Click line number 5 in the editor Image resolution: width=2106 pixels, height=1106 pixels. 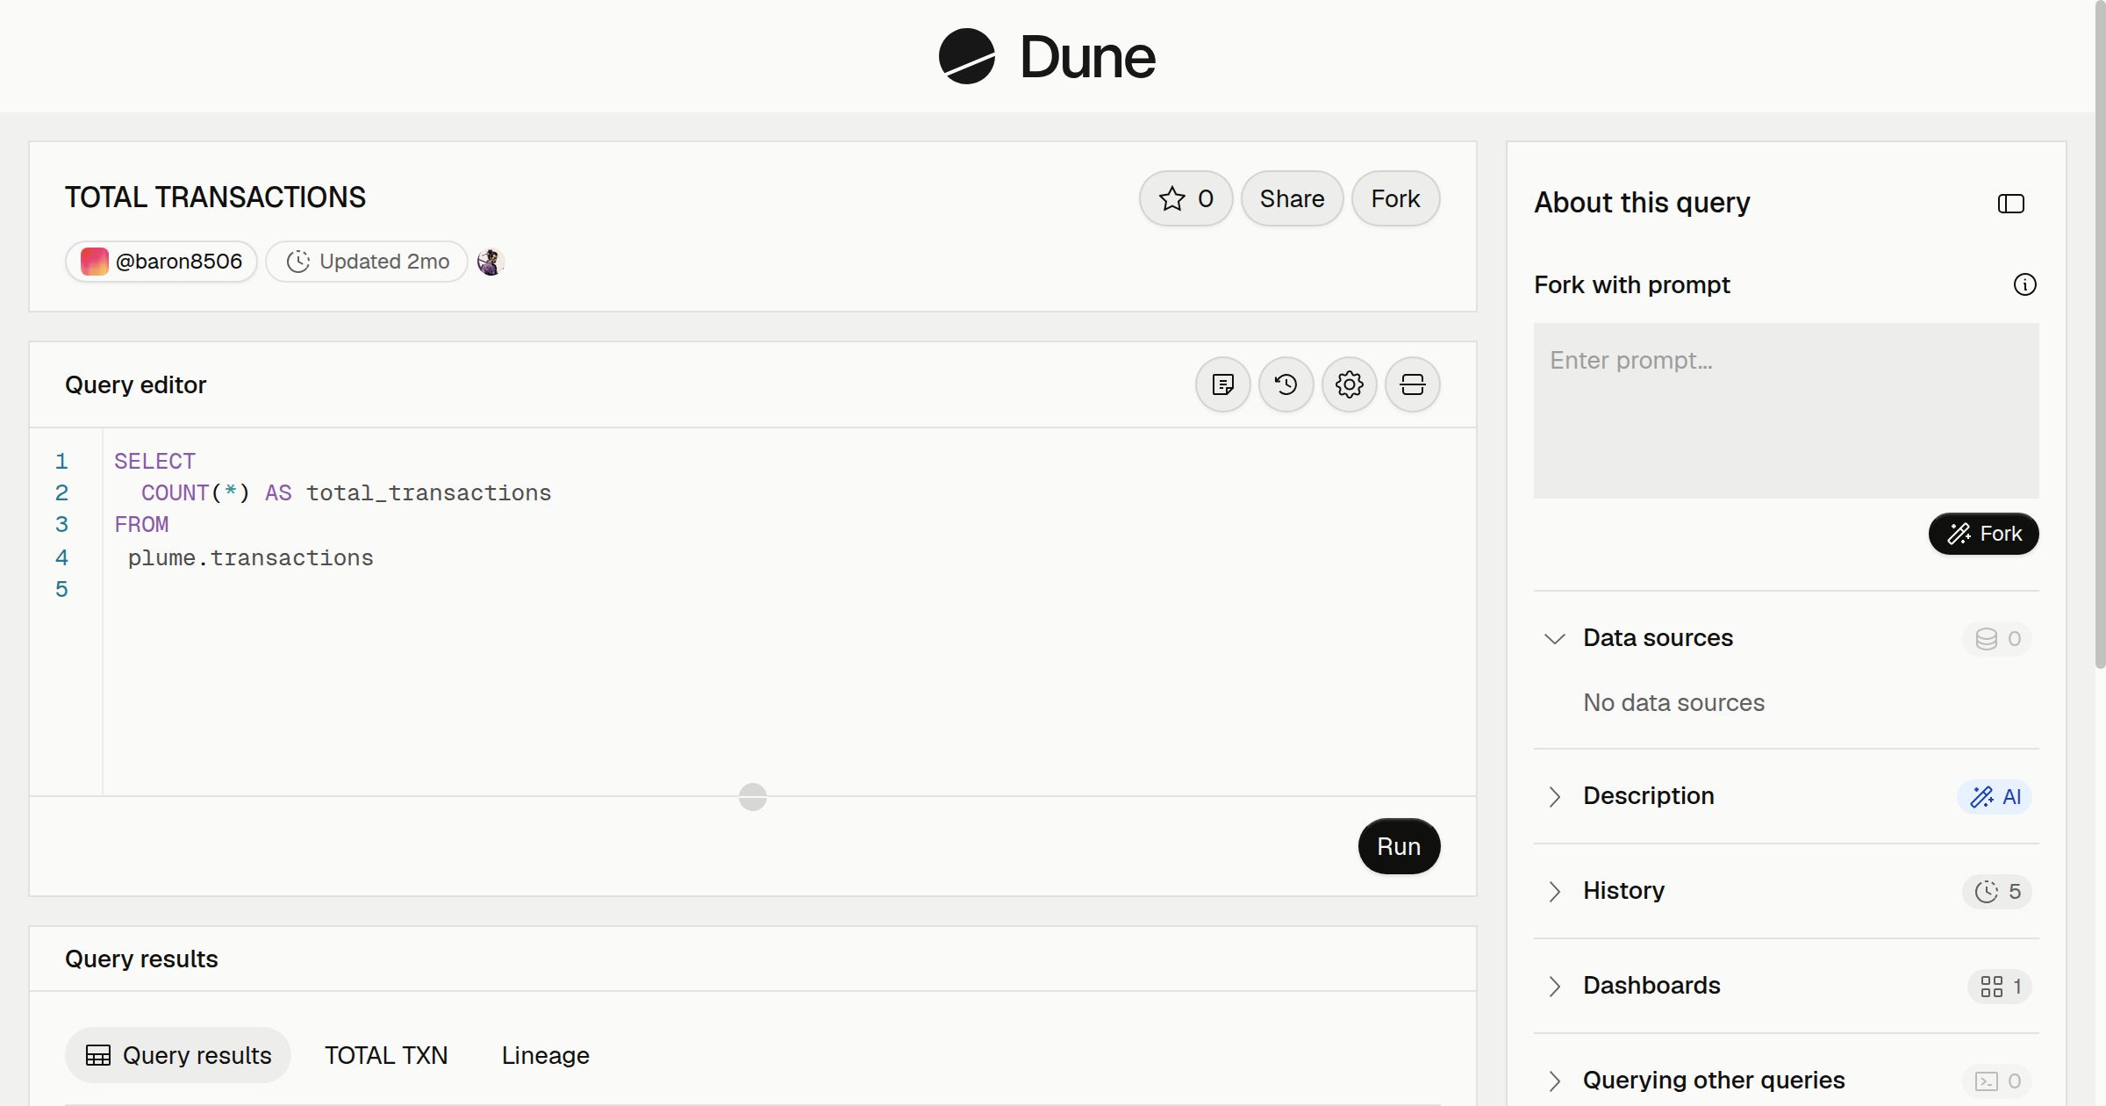pos(61,589)
